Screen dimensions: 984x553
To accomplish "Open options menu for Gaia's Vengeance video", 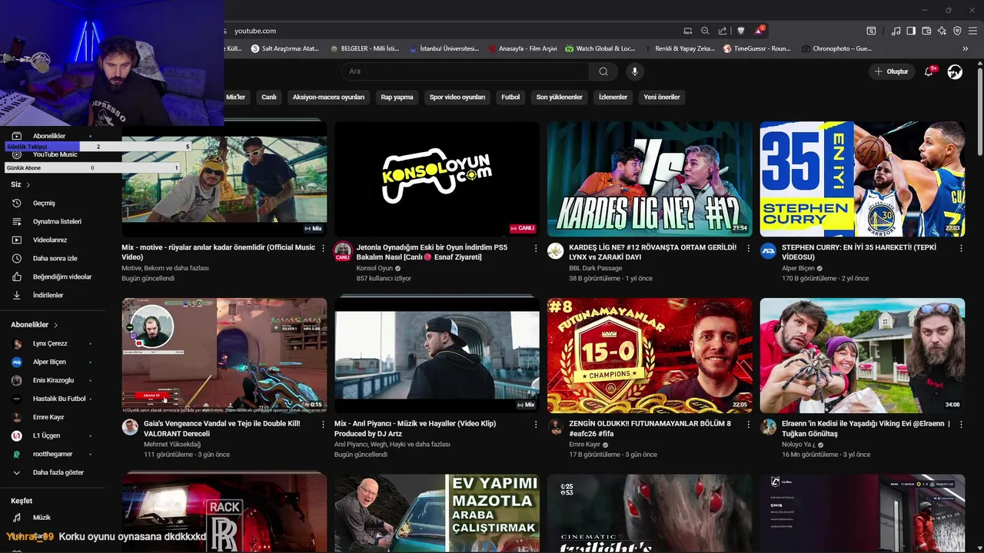I will (x=323, y=424).
